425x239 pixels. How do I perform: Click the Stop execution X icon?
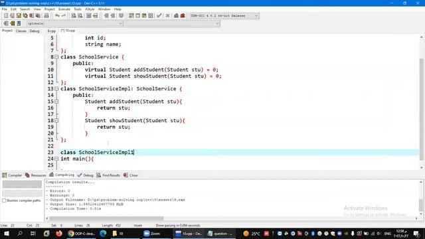click(167, 16)
